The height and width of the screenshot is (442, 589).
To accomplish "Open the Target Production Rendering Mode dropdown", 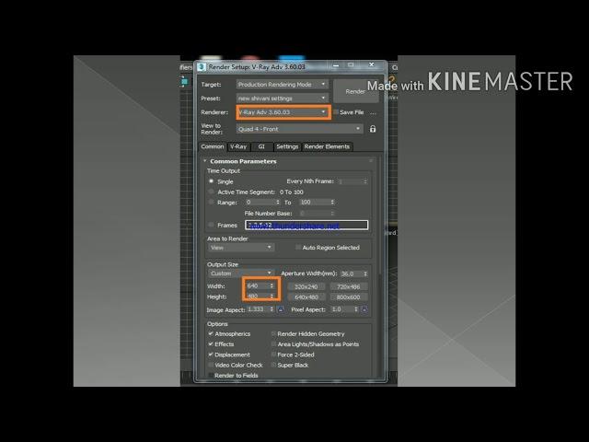I will pos(283,85).
